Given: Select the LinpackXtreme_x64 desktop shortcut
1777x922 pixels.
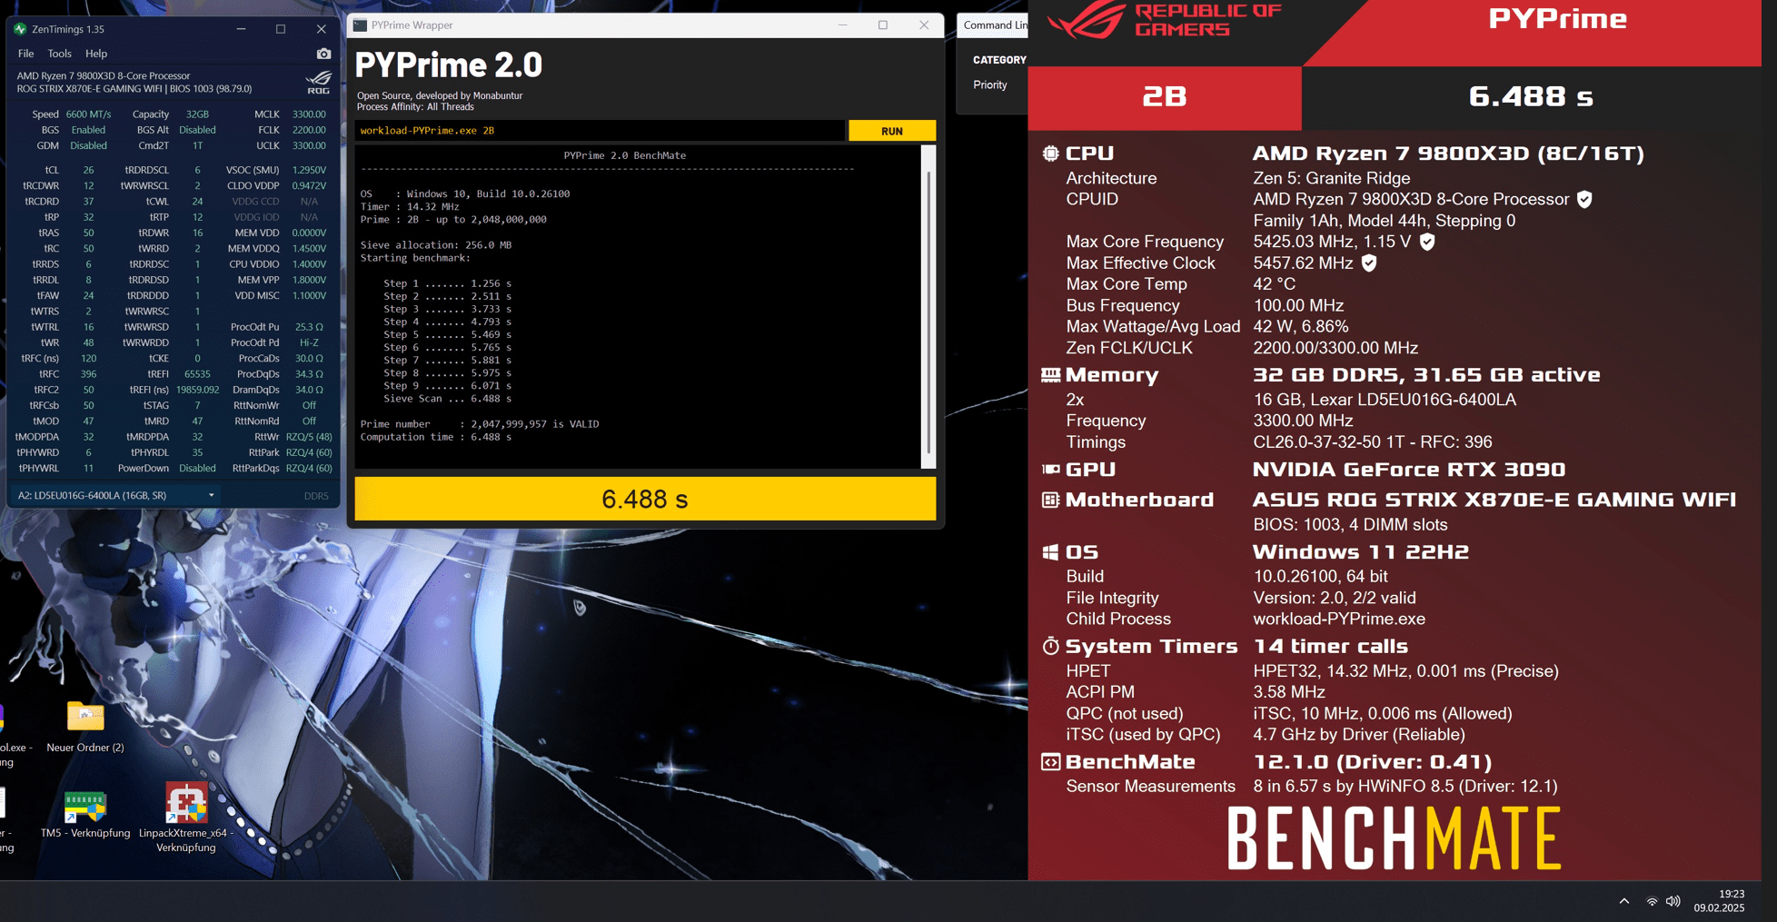Looking at the screenshot, I should (186, 818).
